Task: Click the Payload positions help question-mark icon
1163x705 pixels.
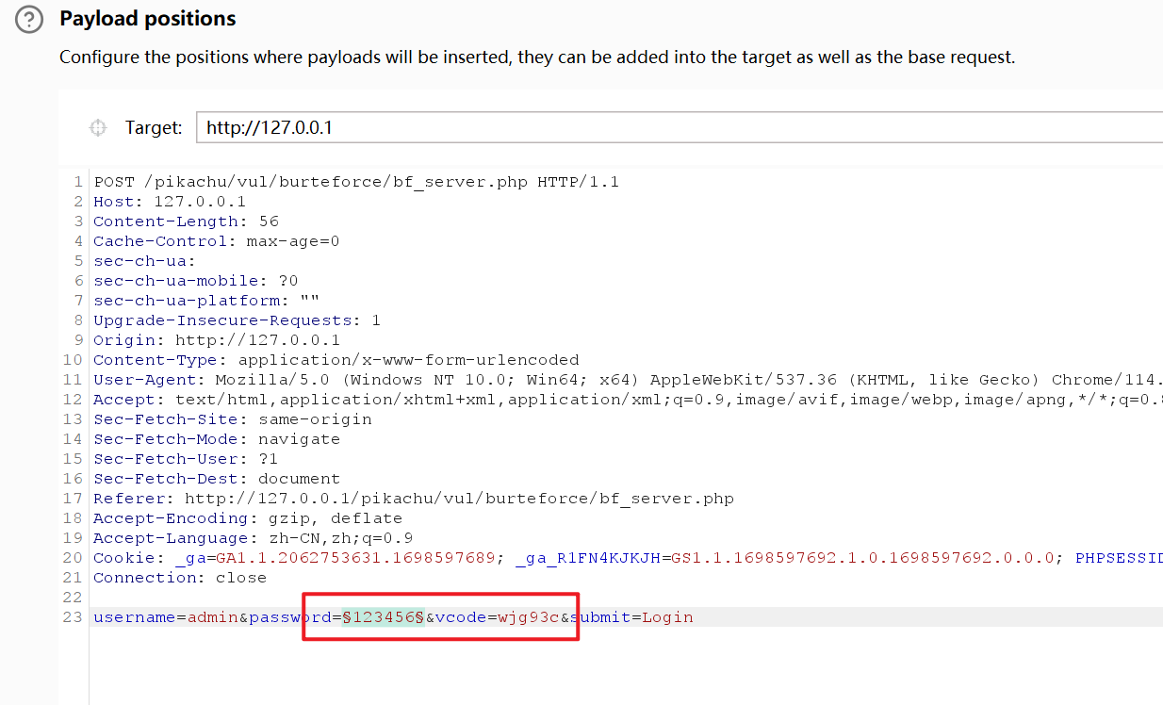Action: point(29,19)
